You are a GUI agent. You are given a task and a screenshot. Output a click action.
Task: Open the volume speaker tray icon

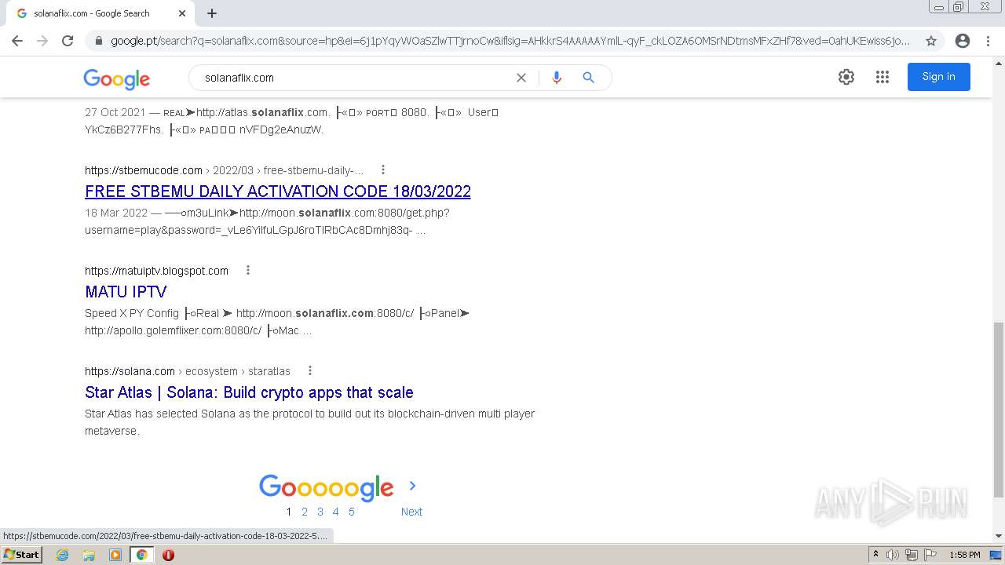click(893, 555)
